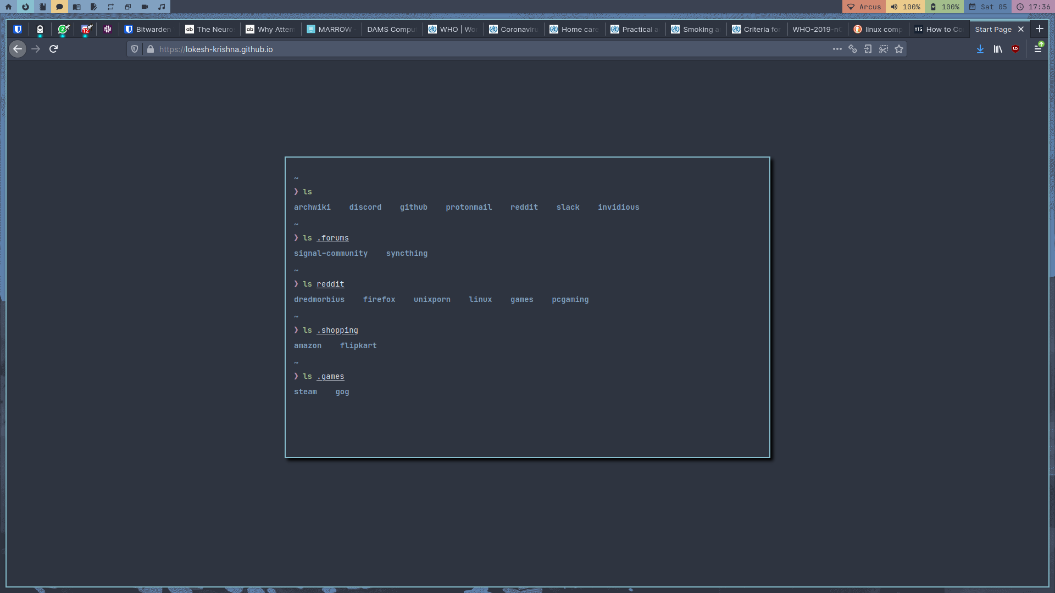Switch to the Bitwarden tab
The width and height of the screenshot is (1055, 593).
tap(148, 30)
